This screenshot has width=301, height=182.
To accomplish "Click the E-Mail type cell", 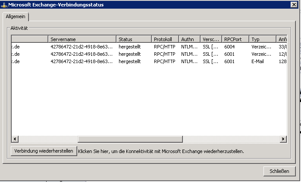I will [x=257, y=61].
